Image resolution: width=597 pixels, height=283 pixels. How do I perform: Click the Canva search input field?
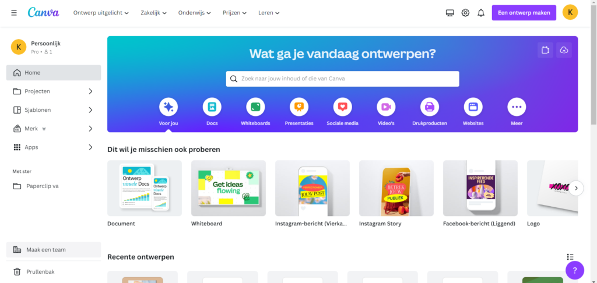343,79
